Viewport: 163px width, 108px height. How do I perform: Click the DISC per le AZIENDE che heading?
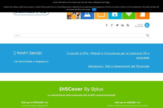pyautogui.click(x=128, y=103)
